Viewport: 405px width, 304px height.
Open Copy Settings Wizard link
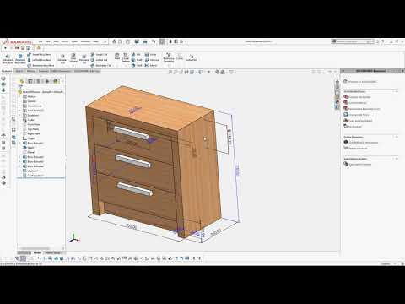click(358, 121)
